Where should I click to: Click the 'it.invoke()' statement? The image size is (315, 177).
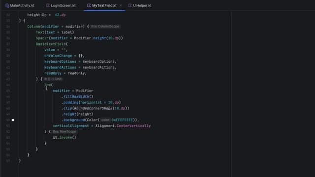point(64,138)
